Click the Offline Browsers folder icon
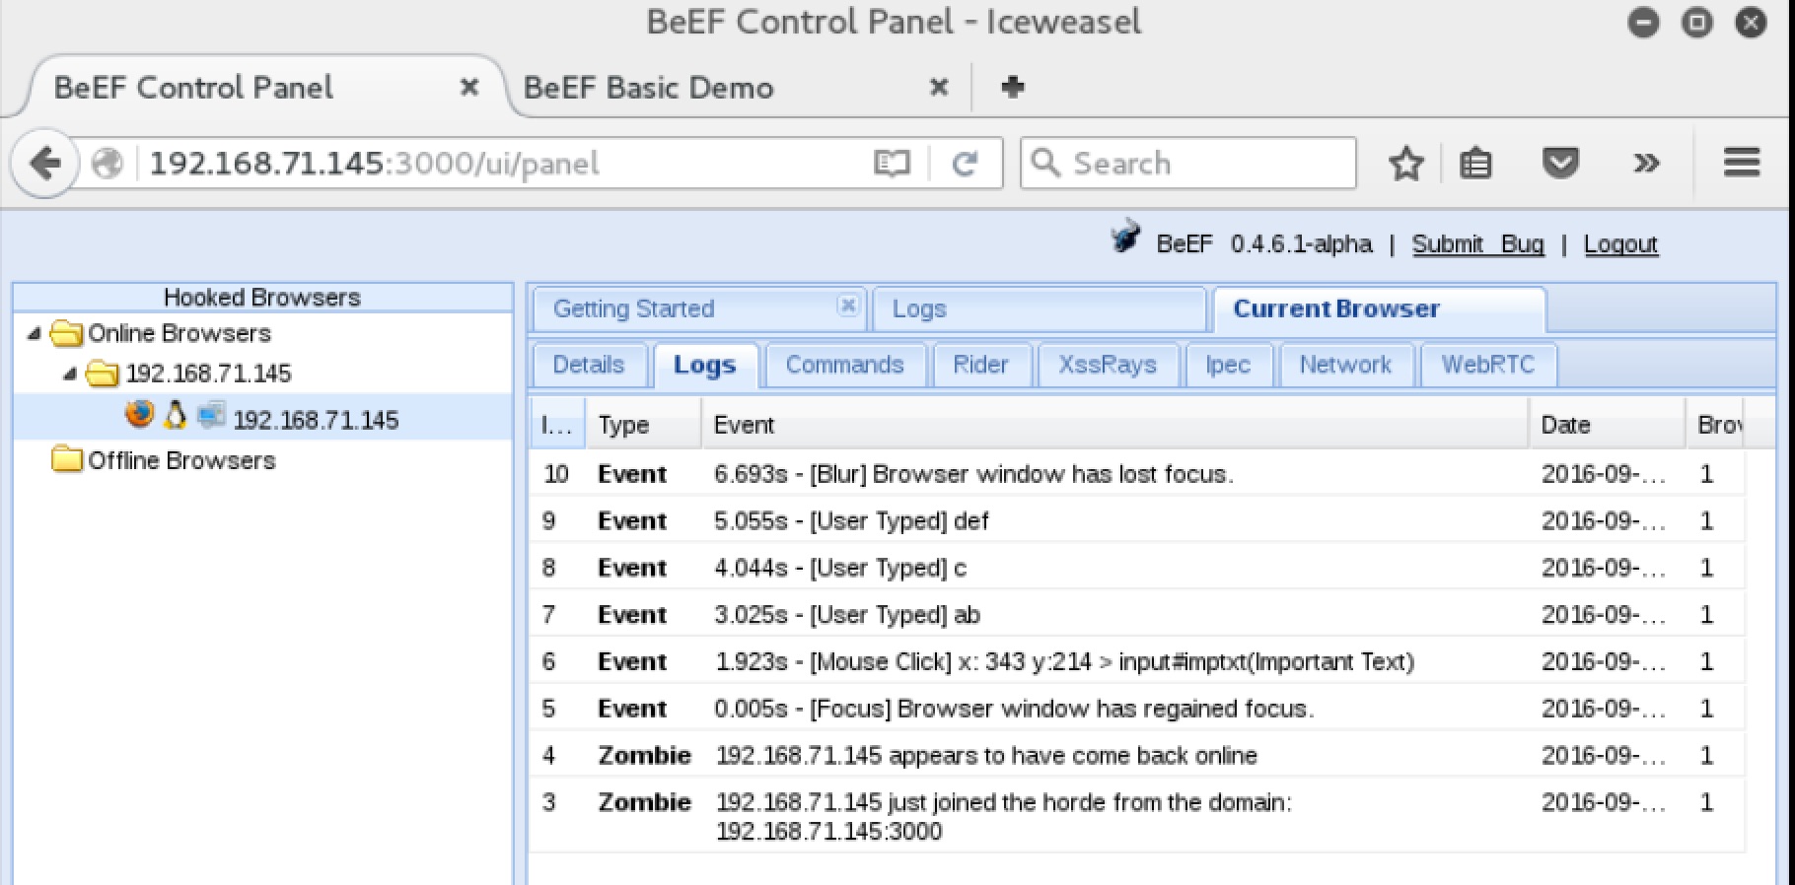The height and width of the screenshot is (885, 1795). pos(66,459)
